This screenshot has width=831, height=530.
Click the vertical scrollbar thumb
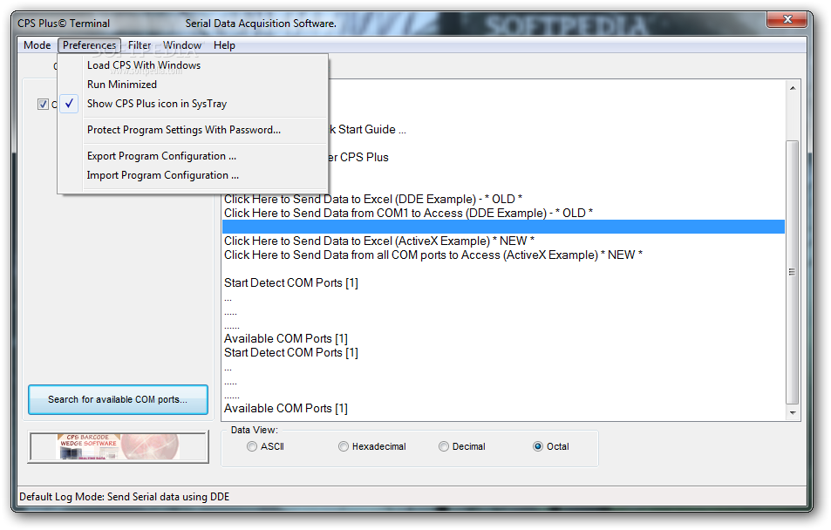pyautogui.click(x=793, y=272)
